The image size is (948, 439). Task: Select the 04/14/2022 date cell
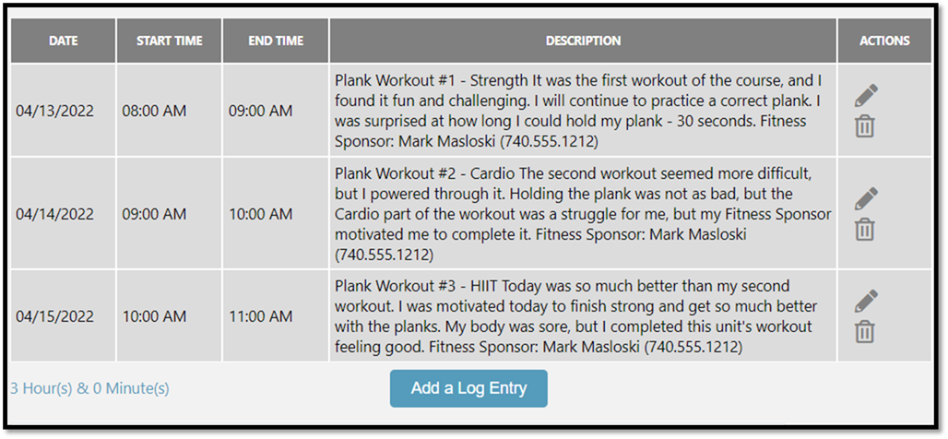(x=55, y=214)
